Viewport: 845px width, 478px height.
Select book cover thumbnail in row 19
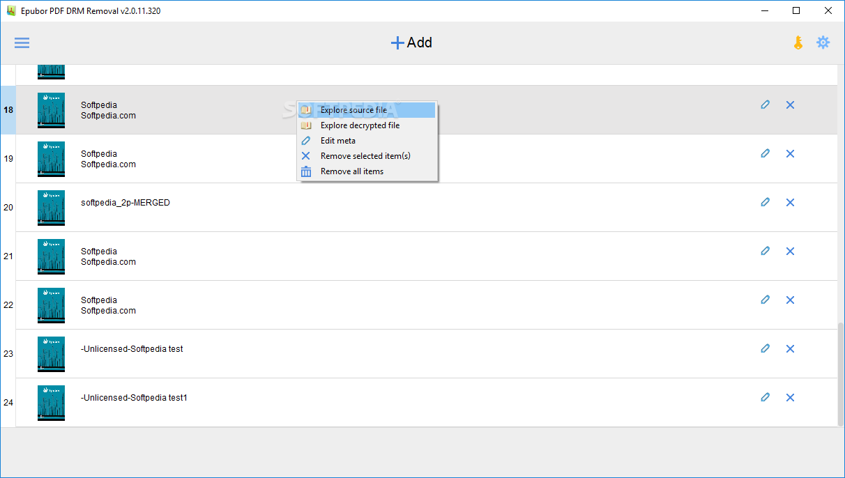pyautogui.click(x=51, y=159)
